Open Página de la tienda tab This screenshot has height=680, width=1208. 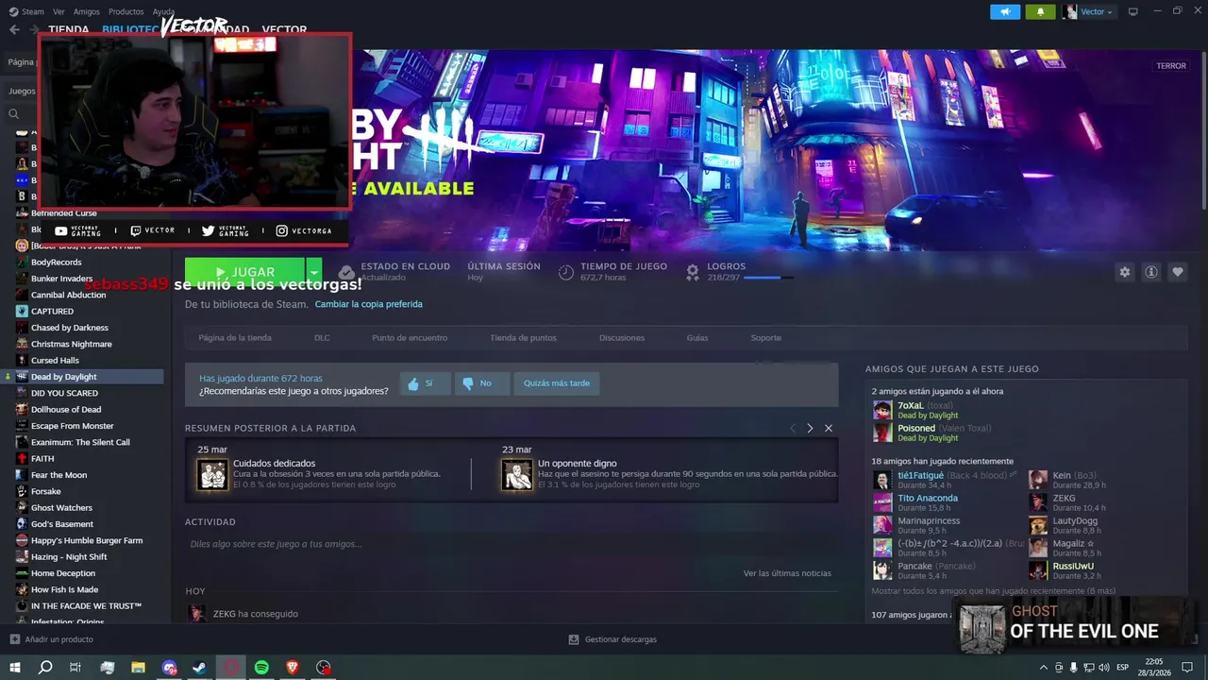pyautogui.click(x=235, y=337)
